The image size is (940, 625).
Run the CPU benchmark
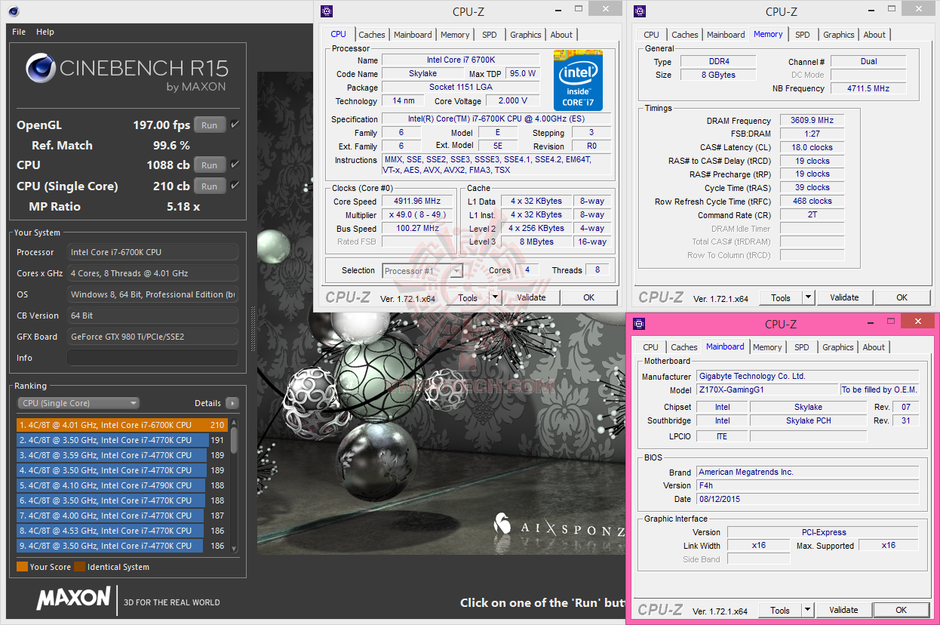pos(210,165)
